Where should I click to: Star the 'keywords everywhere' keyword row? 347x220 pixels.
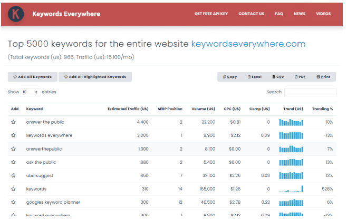click(x=14, y=135)
